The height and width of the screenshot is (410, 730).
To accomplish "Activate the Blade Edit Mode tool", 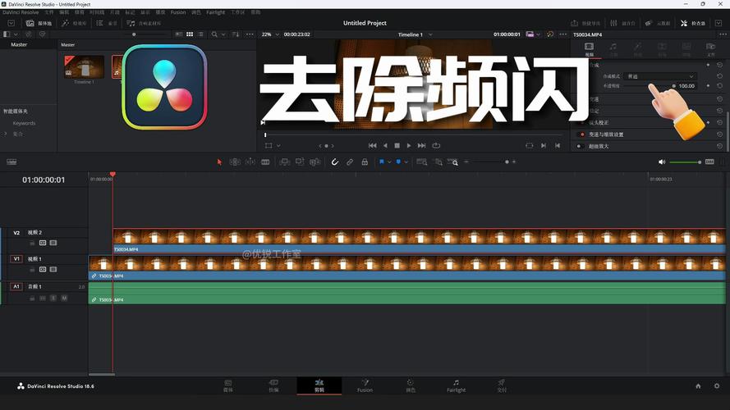I will (265, 162).
